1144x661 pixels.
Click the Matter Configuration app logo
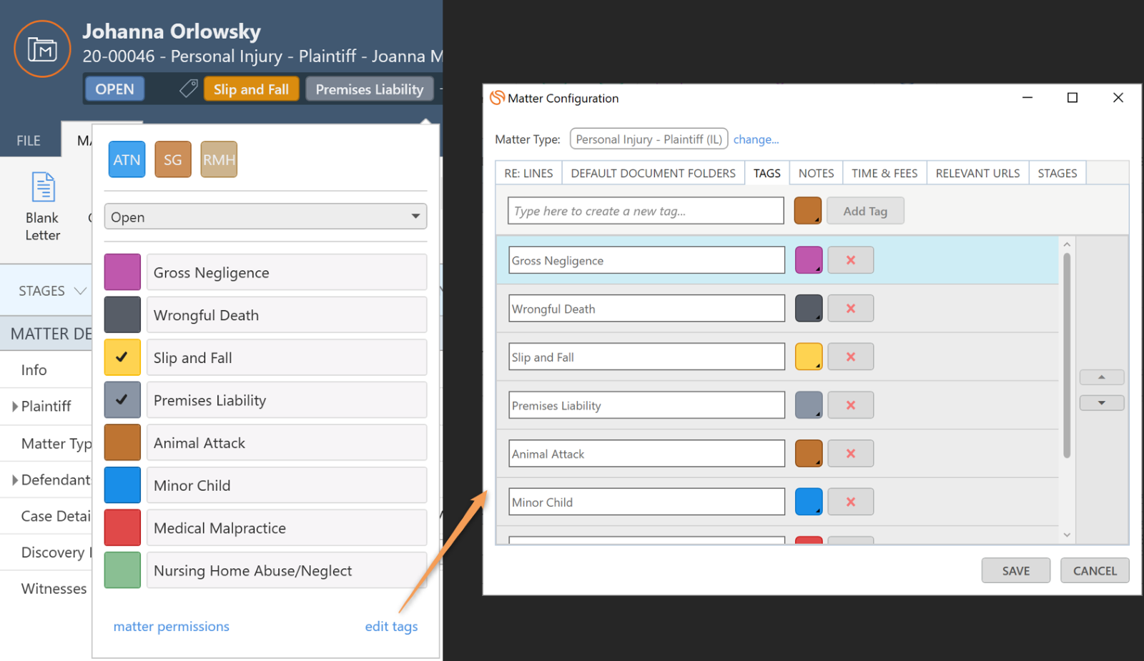pos(497,98)
